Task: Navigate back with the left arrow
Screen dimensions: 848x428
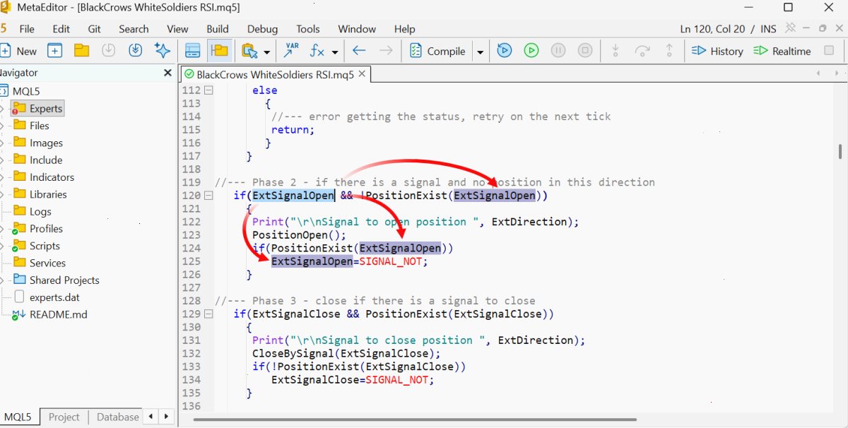Action: point(359,51)
